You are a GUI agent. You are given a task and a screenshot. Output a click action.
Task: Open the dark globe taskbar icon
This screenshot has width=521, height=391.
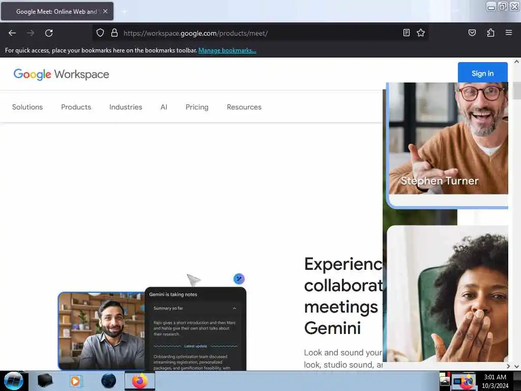109,381
